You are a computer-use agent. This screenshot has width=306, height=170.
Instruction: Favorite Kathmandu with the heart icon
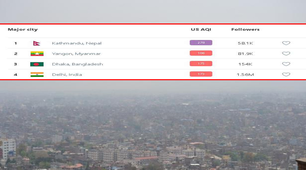point(286,43)
